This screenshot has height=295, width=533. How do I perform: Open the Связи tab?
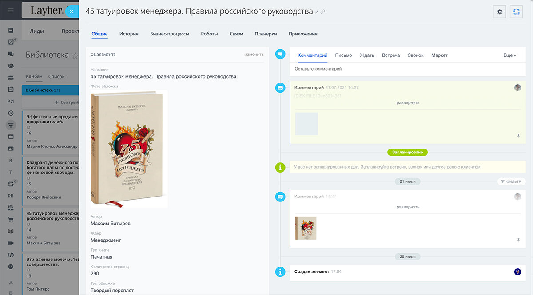point(236,34)
